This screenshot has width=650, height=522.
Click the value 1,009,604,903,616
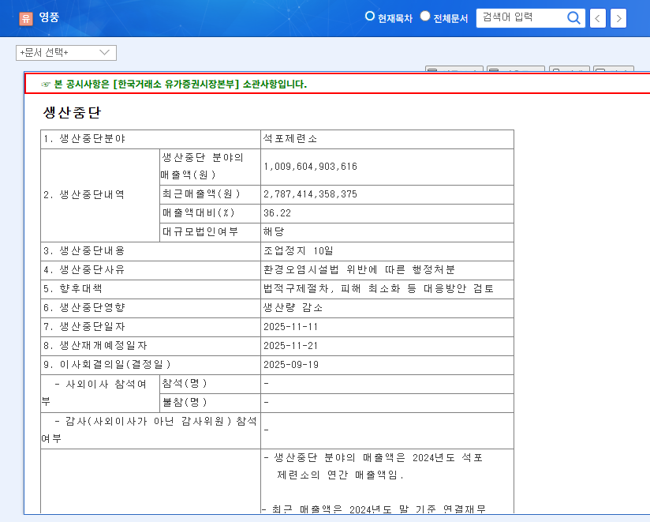pyautogui.click(x=310, y=167)
